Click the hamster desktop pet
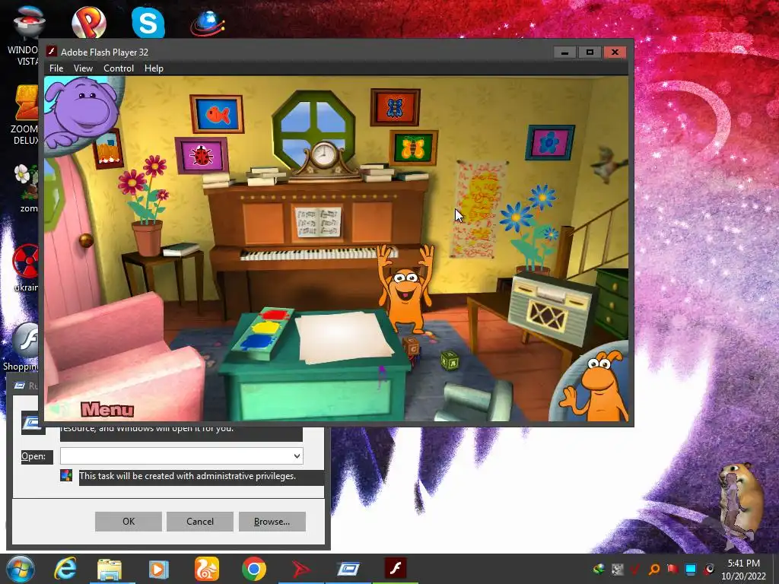 (x=741, y=502)
